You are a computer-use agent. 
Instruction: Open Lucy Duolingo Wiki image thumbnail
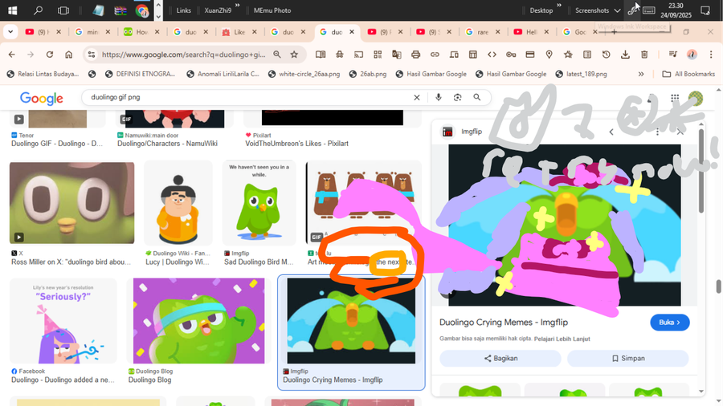pyautogui.click(x=178, y=203)
